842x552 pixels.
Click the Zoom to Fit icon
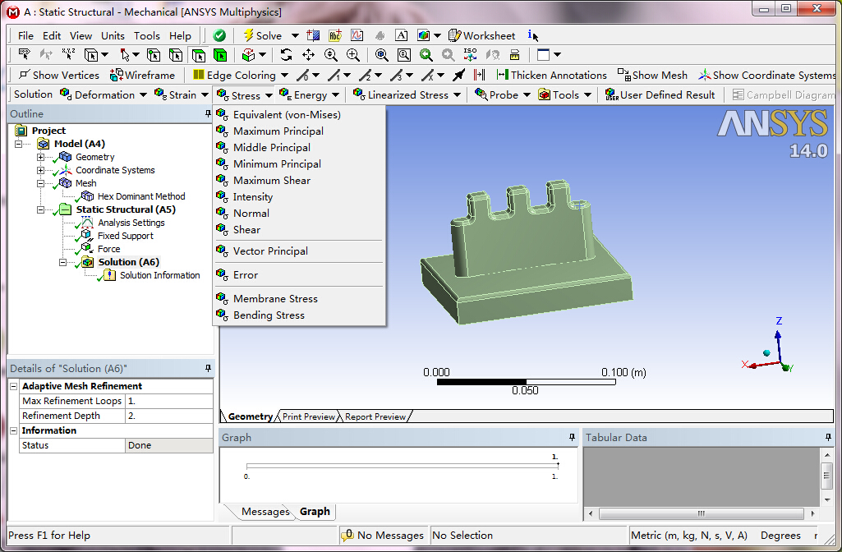click(x=381, y=53)
